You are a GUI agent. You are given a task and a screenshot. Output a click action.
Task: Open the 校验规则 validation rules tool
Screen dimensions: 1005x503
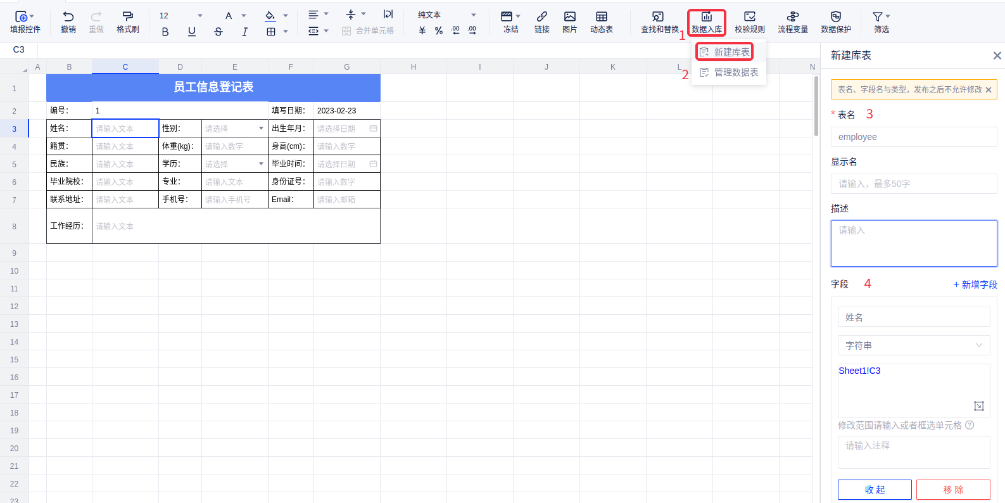(x=749, y=22)
